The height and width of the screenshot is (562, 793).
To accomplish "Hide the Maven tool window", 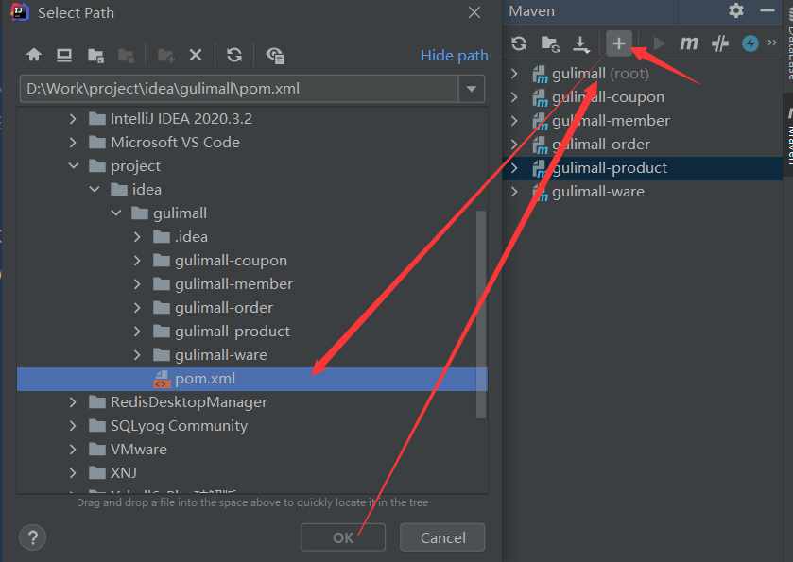I will click(x=767, y=10).
